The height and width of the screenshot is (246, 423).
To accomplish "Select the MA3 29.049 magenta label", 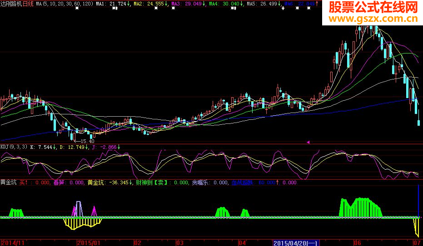I will (x=187, y=4).
